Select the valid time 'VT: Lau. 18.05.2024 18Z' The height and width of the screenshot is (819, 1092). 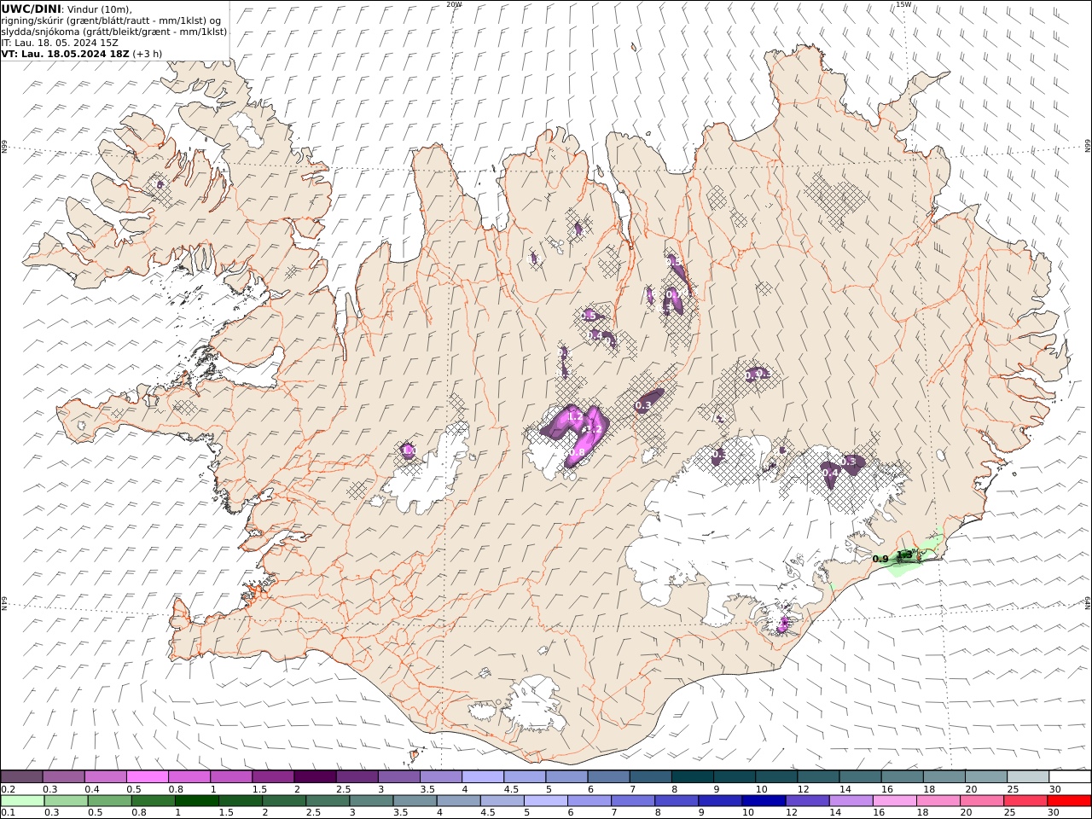click(65, 53)
